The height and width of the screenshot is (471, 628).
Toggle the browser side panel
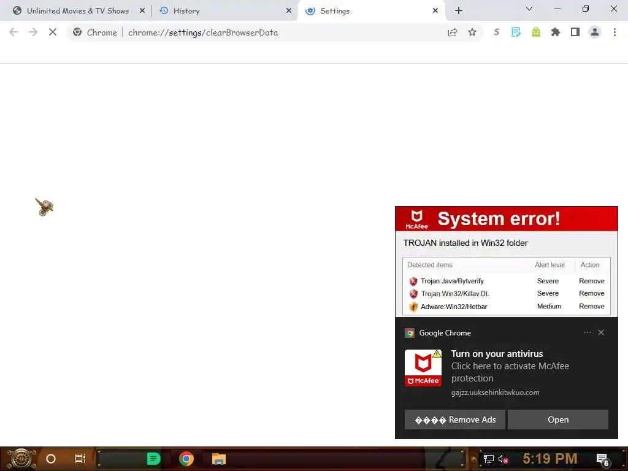575,33
